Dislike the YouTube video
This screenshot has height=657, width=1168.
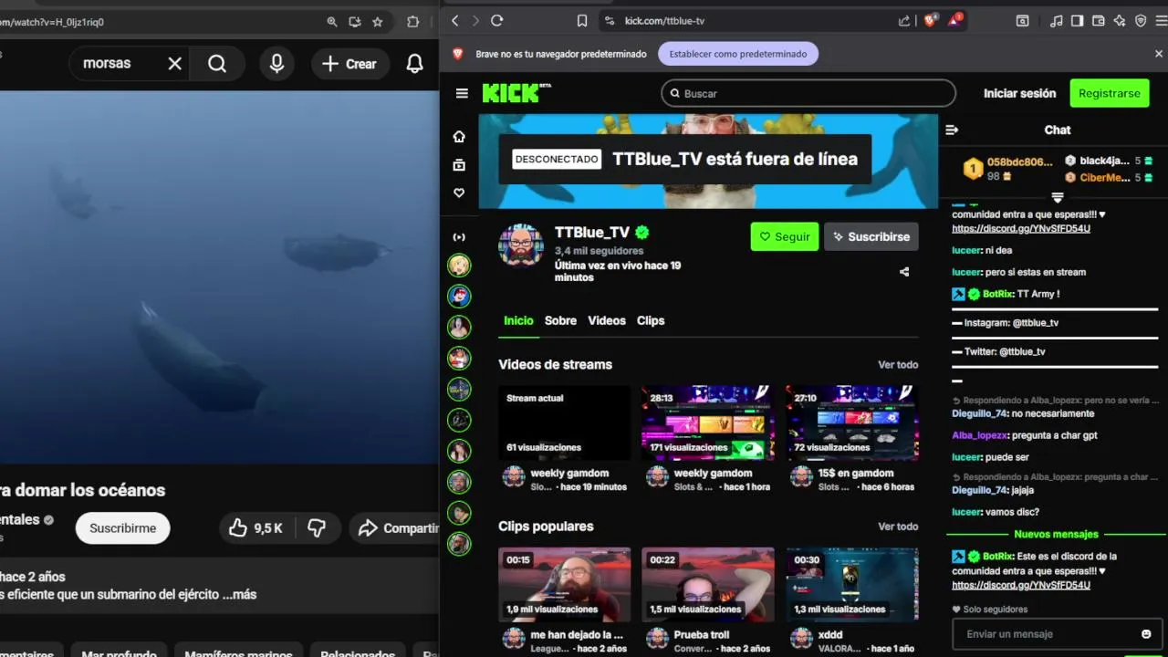(317, 527)
